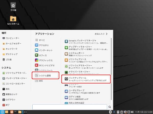
Task: Select the インターネット category
Action: [x=44, y=50]
